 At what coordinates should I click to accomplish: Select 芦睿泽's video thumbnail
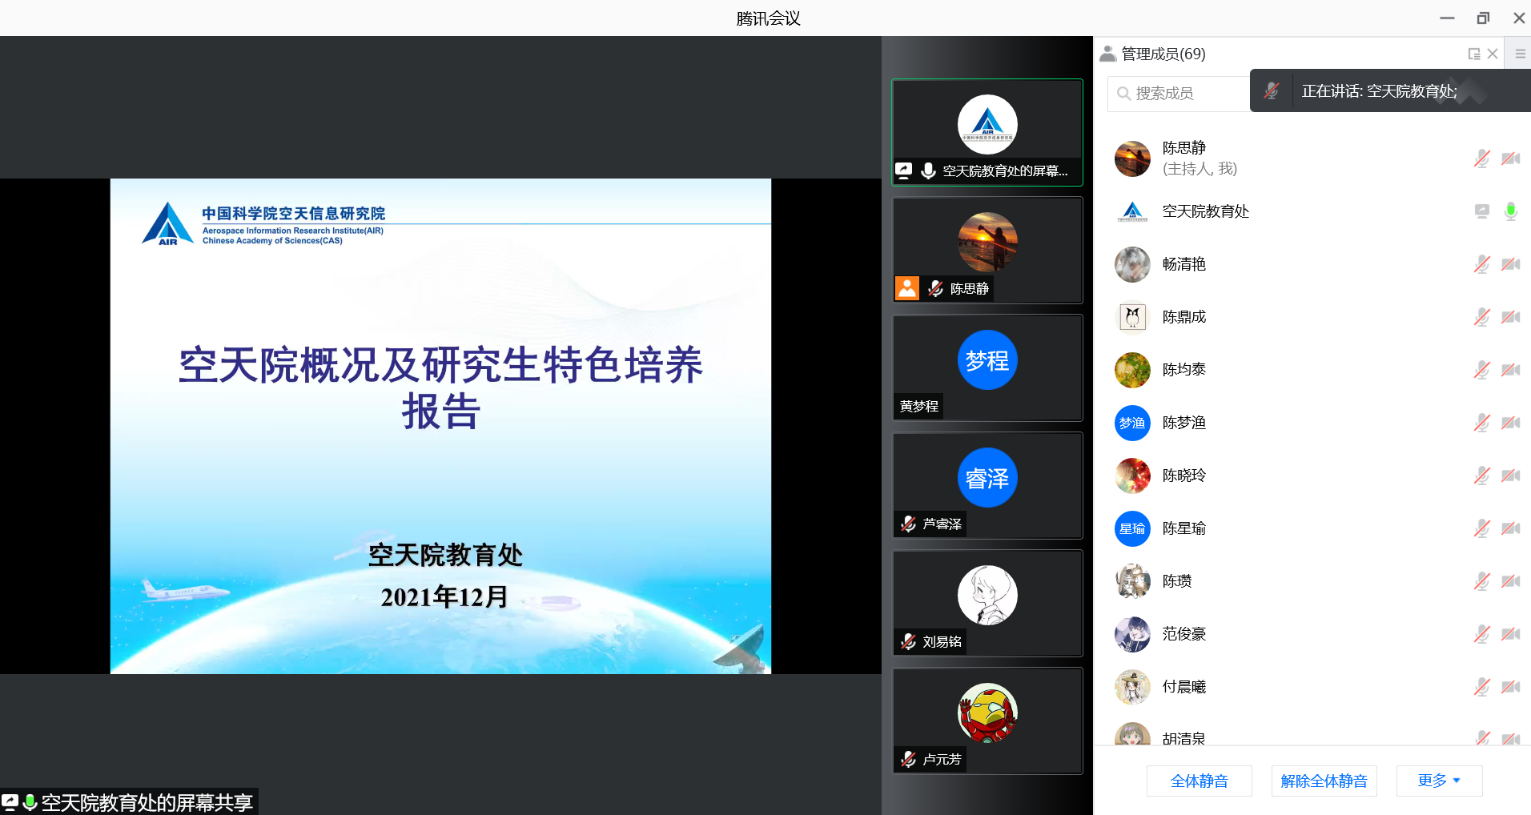[987, 485]
